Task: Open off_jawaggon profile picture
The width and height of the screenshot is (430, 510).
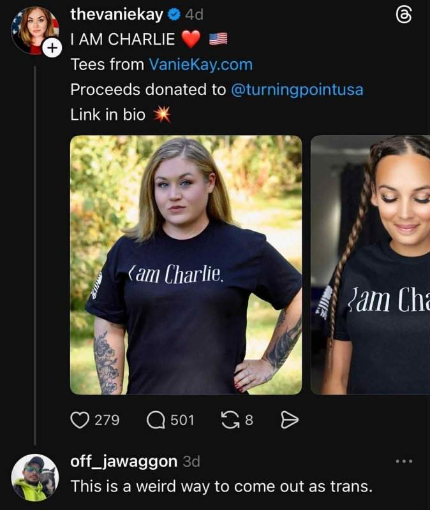Action: pos(34,478)
